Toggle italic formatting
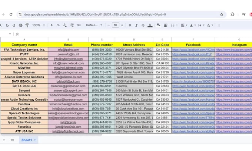252x151 pixels. click(136, 25)
